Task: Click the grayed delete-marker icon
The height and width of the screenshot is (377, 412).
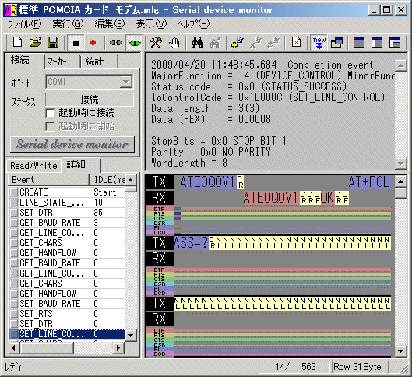Action: pos(255,43)
